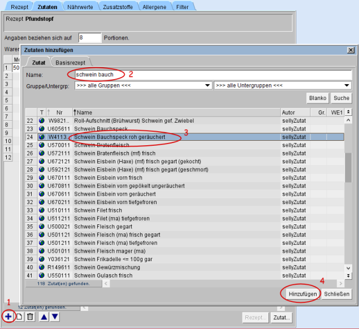Image resolution: width=359 pixels, height=329 pixels.
Task: Click the trash delete icon
Action: (x=31, y=317)
